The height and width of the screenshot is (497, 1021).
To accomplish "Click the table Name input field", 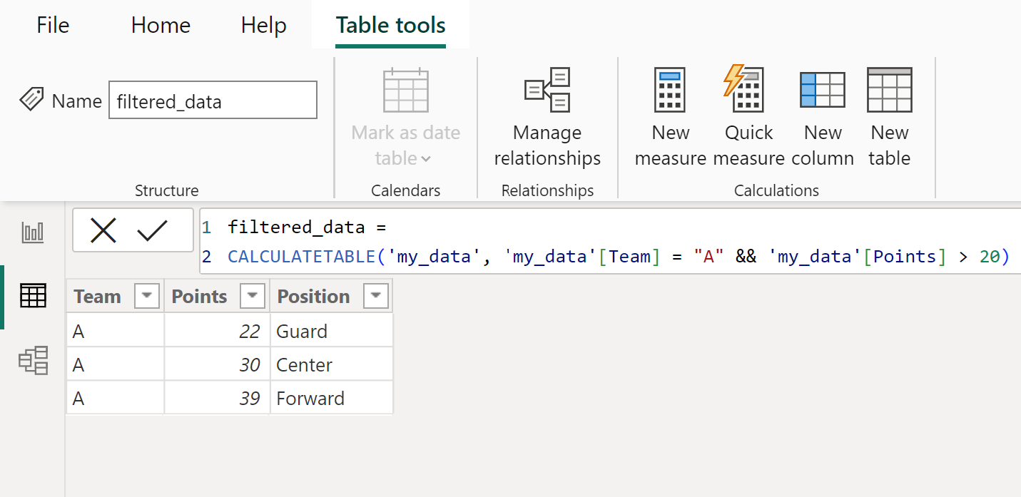I will point(213,100).
